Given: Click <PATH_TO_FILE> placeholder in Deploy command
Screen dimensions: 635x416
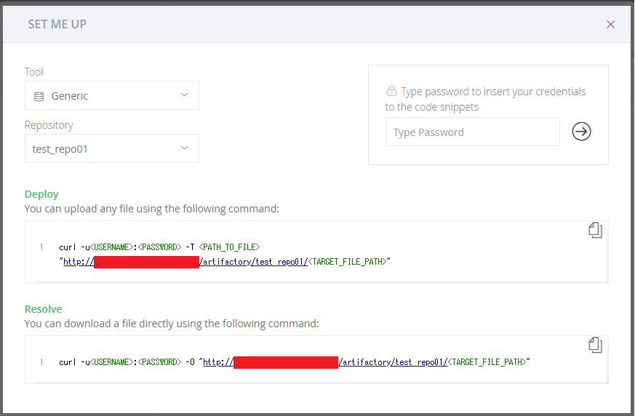Looking at the screenshot, I should coord(229,247).
